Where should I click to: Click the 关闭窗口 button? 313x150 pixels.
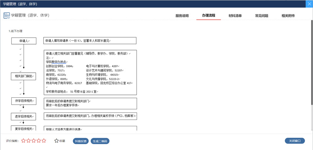(x=295, y=141)
